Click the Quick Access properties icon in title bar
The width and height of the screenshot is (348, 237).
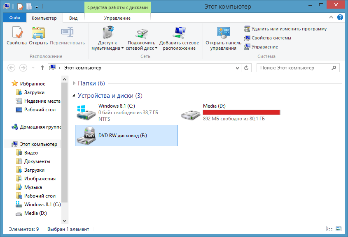click(x=20, y=7)
